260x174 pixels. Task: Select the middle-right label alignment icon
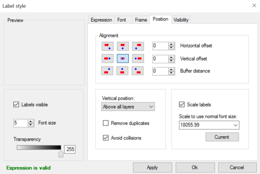pos(138,58)
